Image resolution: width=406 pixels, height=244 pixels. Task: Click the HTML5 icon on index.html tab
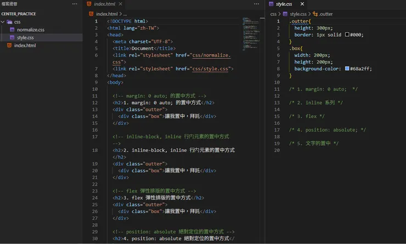tap(89, 4)
